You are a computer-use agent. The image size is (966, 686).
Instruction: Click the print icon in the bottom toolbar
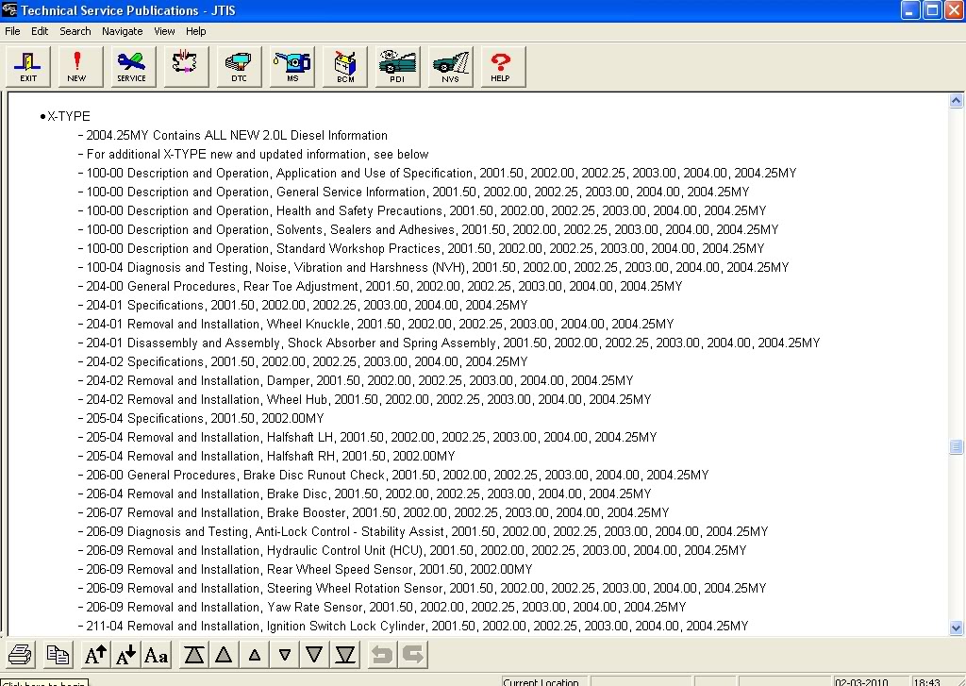tap(21, 655)
